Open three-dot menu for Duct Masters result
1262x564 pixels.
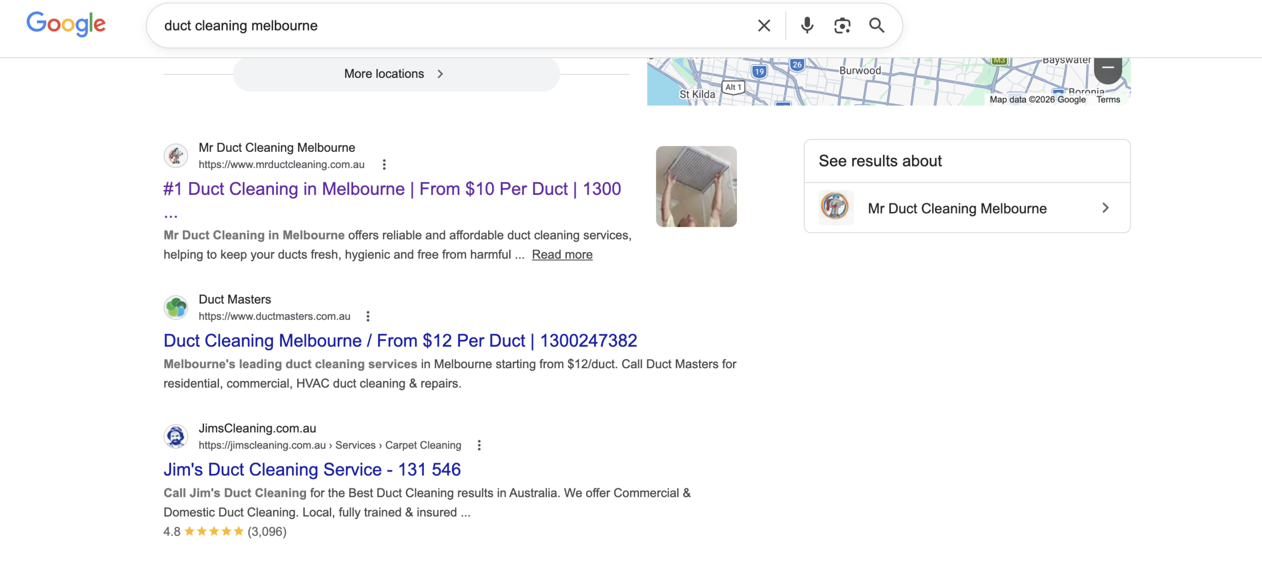click(368, 317)
